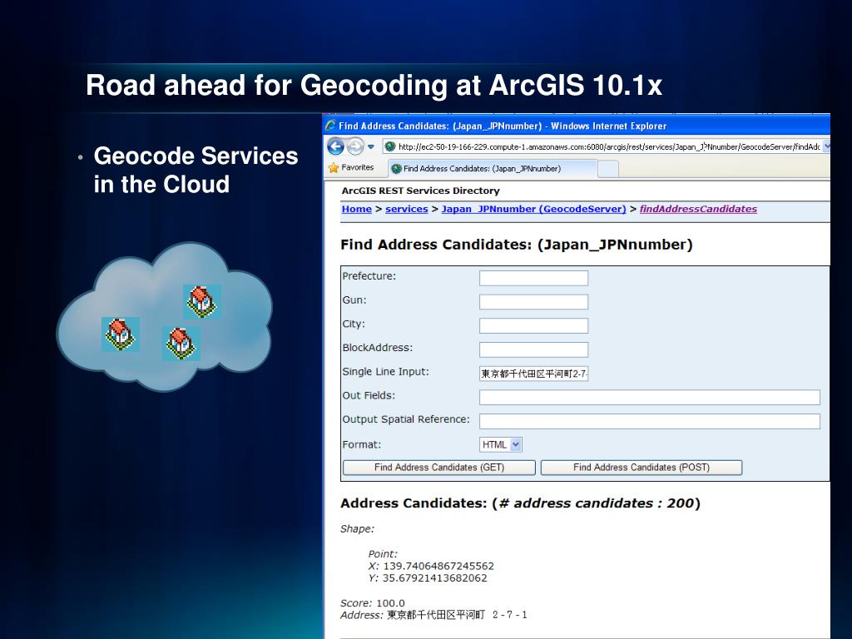Click into the Prefecture text field
The image size is (852, 639).
click(533, 278)
